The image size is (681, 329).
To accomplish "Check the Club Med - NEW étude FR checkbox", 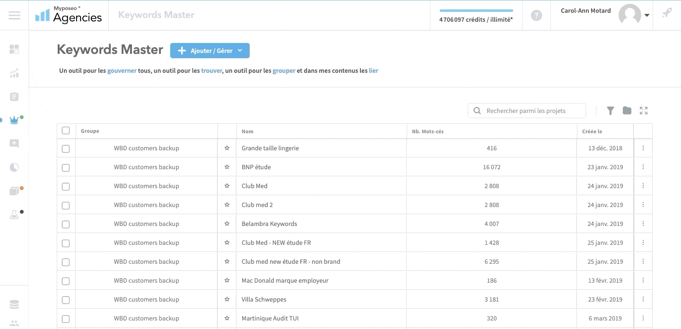I will coord(66,243).
